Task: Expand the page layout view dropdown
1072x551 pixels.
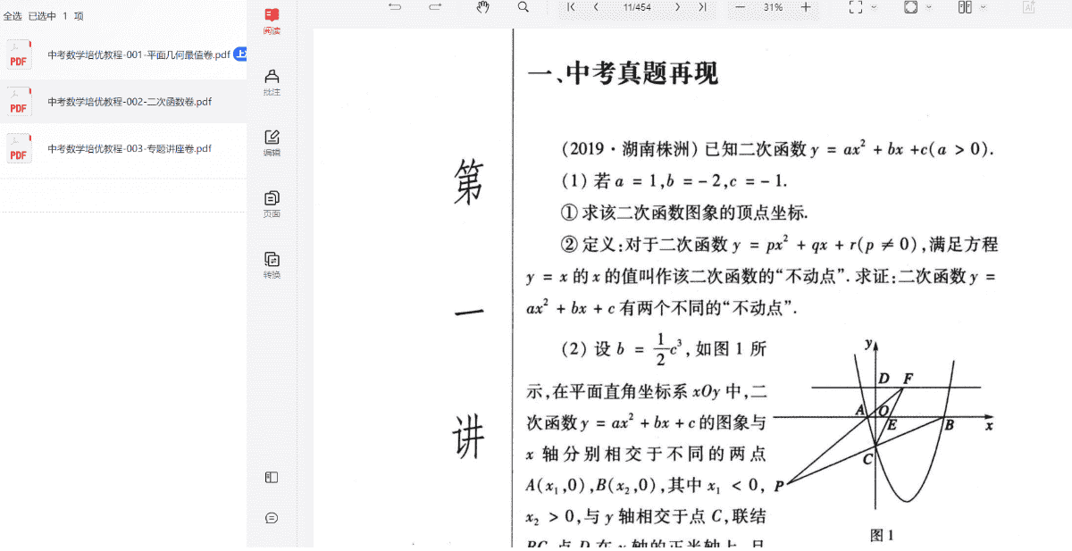Action: (x=984, y=7)
